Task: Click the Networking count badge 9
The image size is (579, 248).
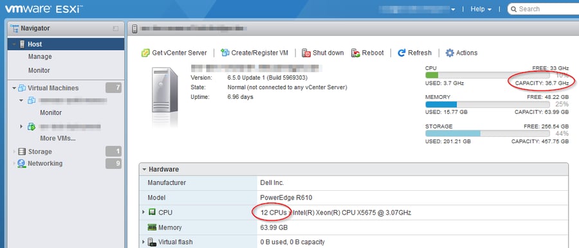Action: tap(114, 163)
